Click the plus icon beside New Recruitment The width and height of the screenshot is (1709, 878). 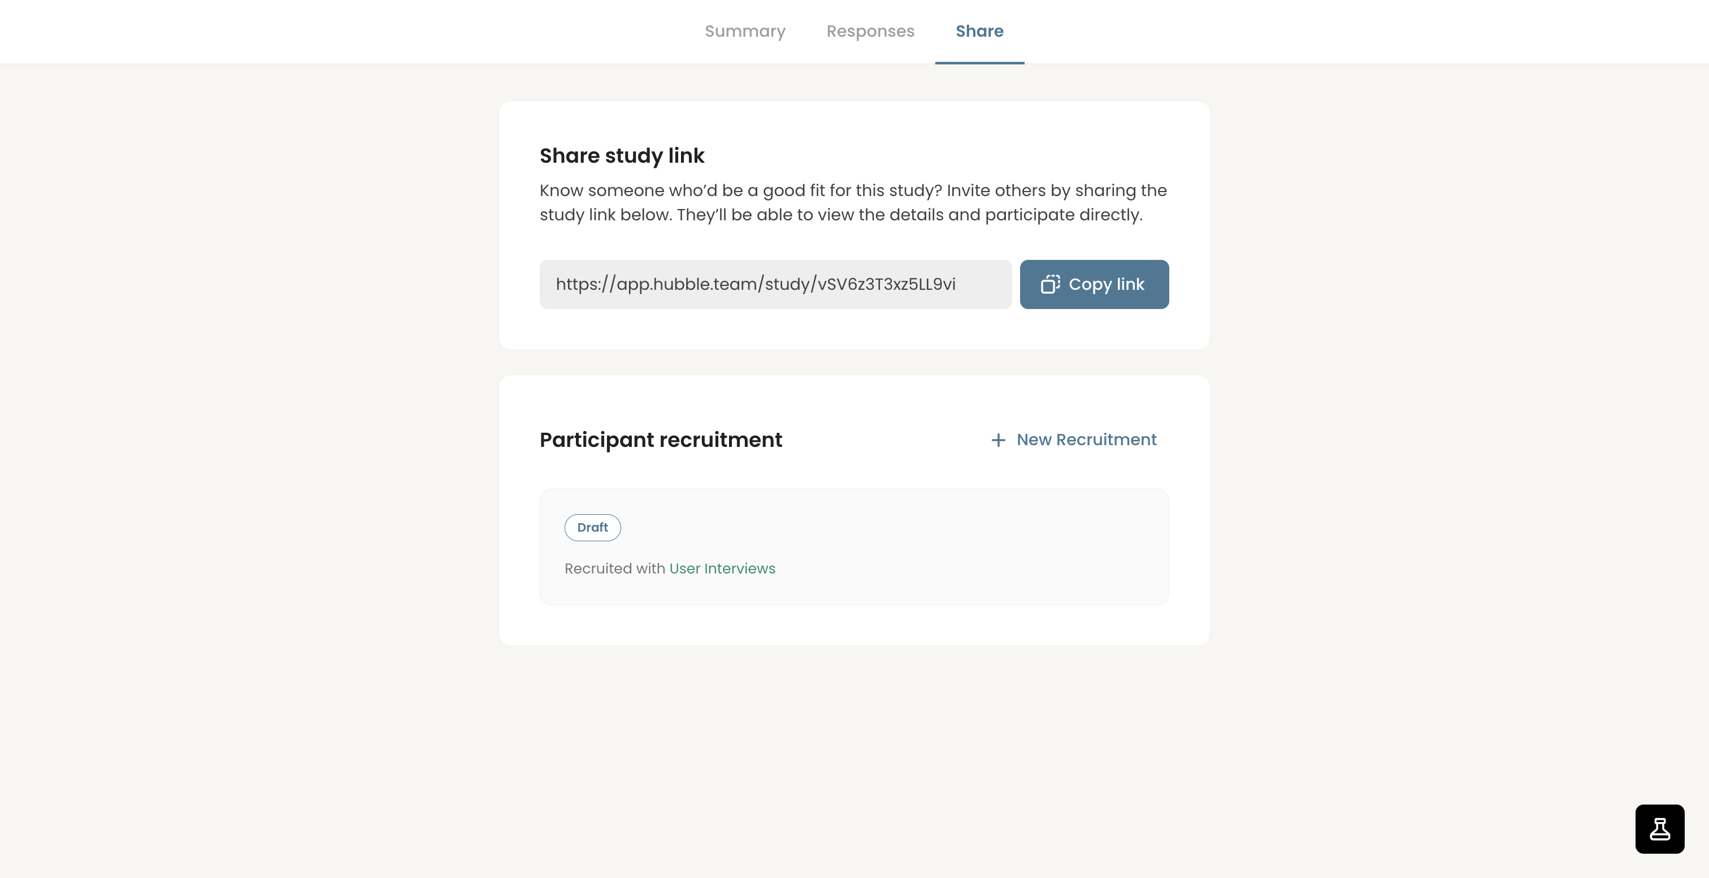(998, 440)
